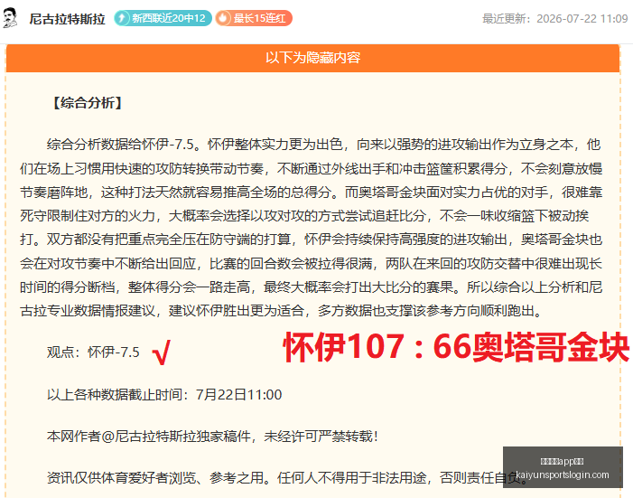Image resolution: width=633 pixels, height=498 pixels.
Task: Click the analysis paragraph starting 综合分析数据给怀伊-7.5
Action: tap(312, 228)
